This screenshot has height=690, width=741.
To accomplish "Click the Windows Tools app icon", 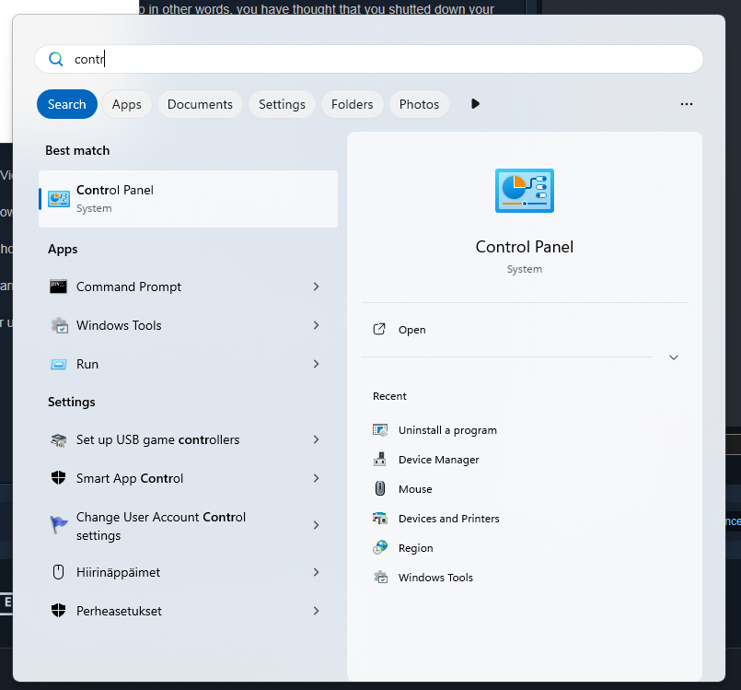I will [x=59, y=325].
